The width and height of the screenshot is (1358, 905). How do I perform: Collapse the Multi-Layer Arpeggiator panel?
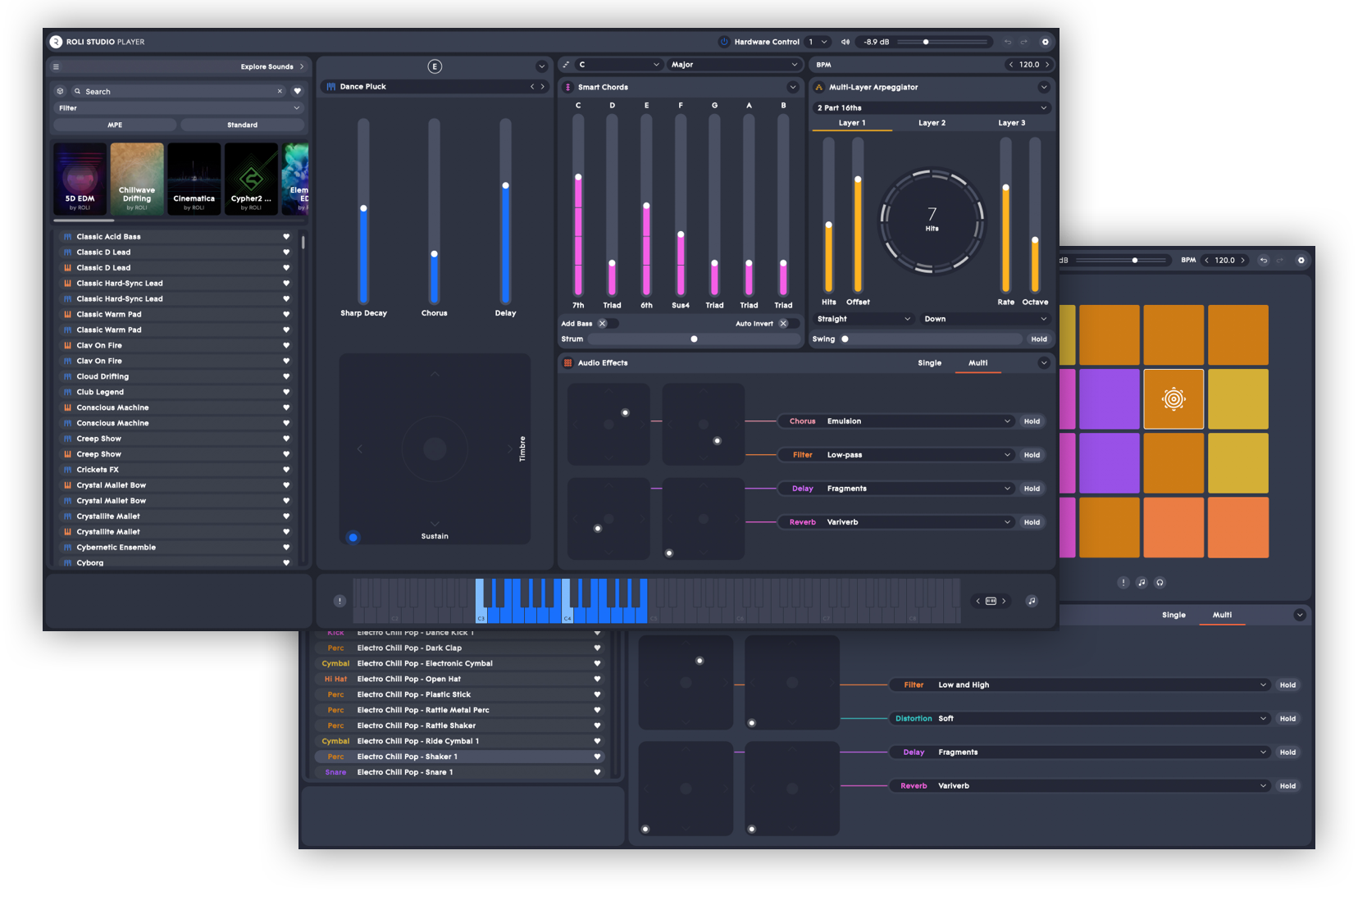pyautogui.click(x=1043, y=87)
